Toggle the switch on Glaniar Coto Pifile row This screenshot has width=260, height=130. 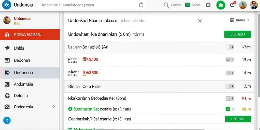click(230, 86)
